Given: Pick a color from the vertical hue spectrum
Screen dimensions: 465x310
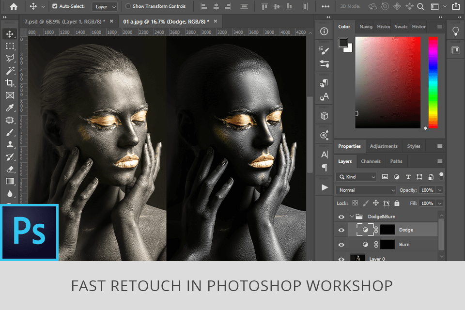Looking at the screenshot, I should click(x=431, y=82).
